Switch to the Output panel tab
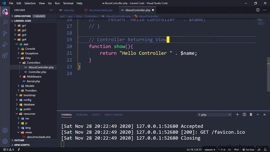Image resolution: width=270 pixels, height=152 pixels. [96, 114]
